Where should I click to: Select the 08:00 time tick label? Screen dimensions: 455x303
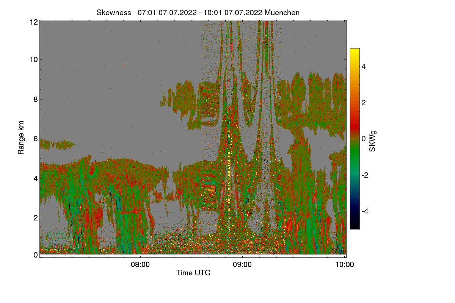140,265
